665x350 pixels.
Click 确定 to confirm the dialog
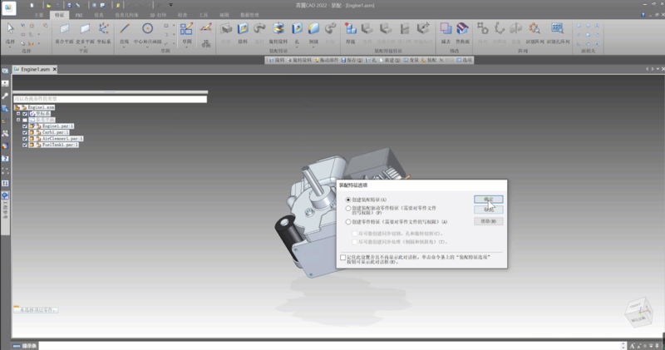(489, 200)
